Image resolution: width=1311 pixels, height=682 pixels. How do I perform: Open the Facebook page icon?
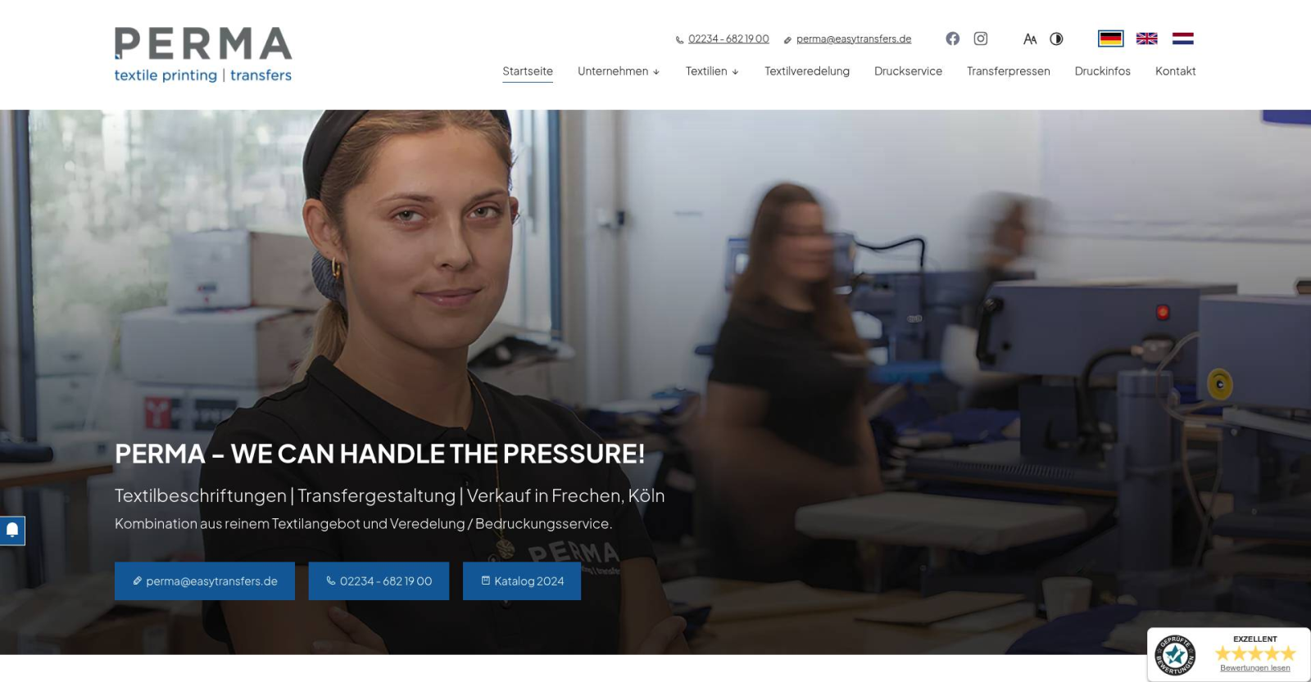click(952, 38)
